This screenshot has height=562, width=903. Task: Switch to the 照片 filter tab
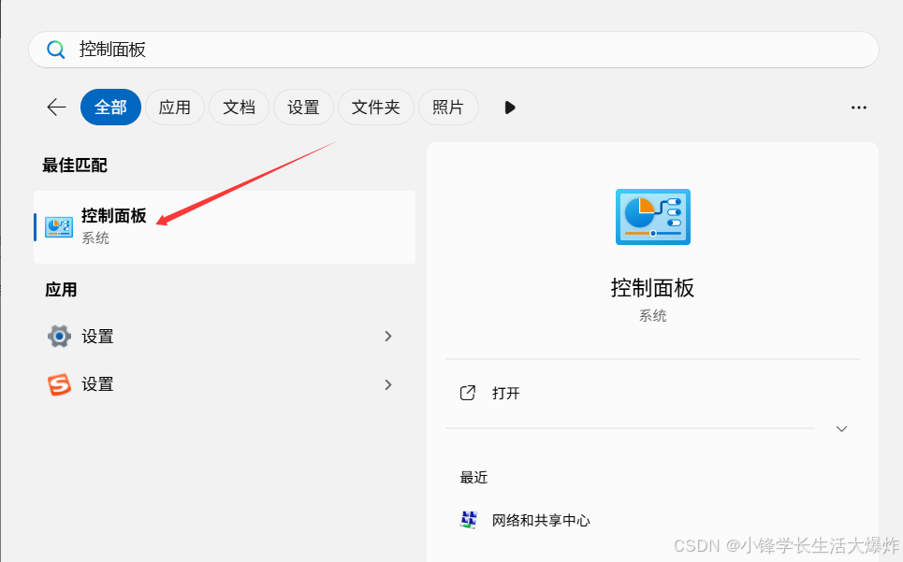click(x=448, y=107)
